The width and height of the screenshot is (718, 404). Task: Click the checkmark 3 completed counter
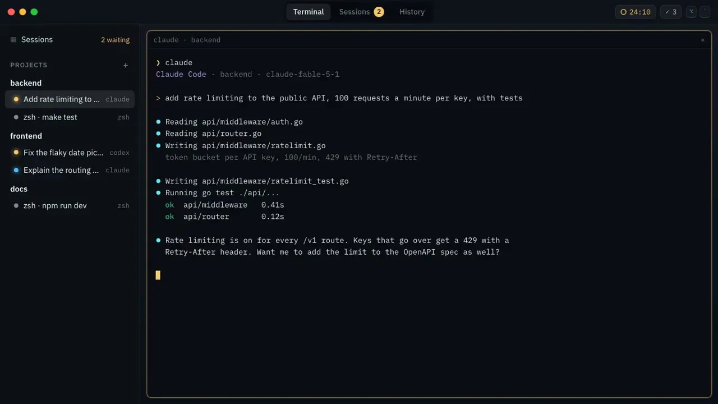[671, 12]
